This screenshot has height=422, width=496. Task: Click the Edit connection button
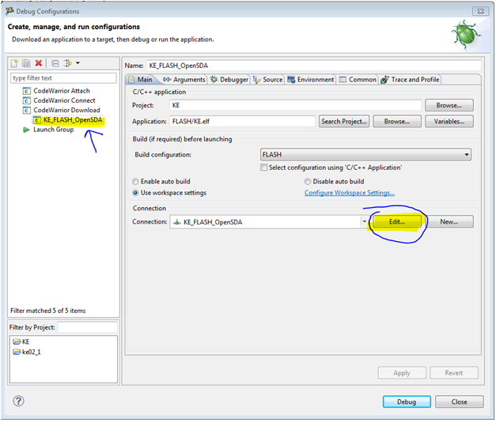click(x=397, y=222)
